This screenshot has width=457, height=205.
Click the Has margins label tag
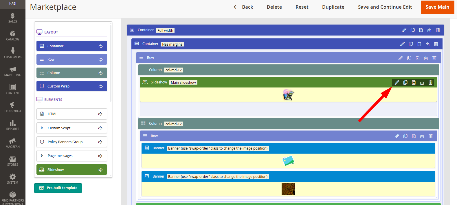tap(172, 44)
